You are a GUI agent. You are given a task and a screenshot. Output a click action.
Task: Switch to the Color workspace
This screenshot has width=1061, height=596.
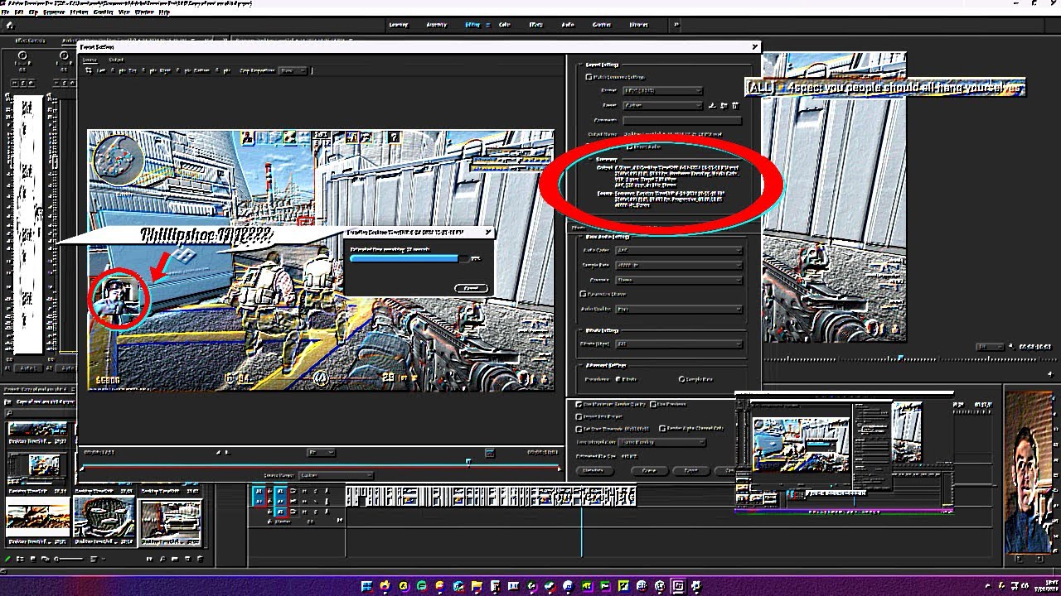[x=505, y=25]
